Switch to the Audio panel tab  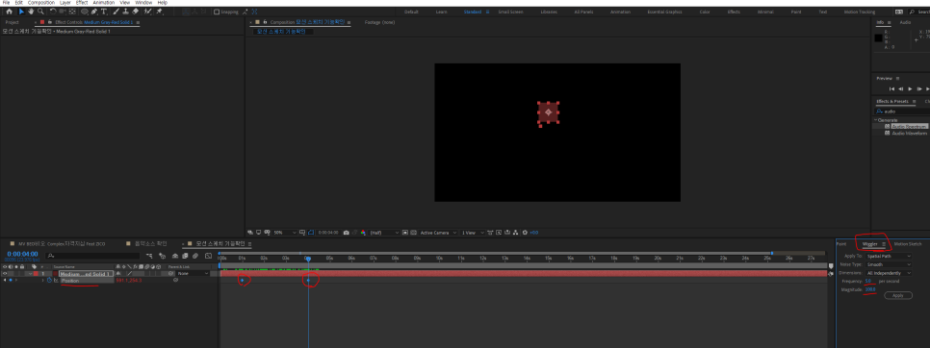pyautogui.click(x=905, y=22)
